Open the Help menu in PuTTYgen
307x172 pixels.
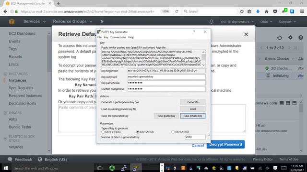(x=131, y=37)
